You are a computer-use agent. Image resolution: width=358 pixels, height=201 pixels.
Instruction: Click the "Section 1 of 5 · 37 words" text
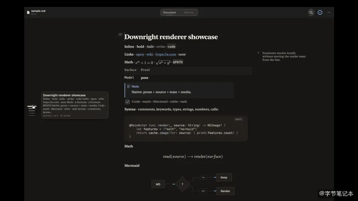point(57,116)
